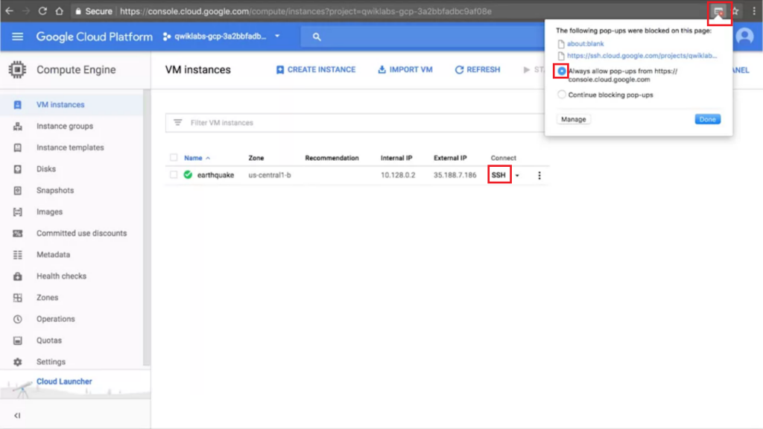Open the ssh.cloud.google.com blocked pop-up link

(642, 55)
